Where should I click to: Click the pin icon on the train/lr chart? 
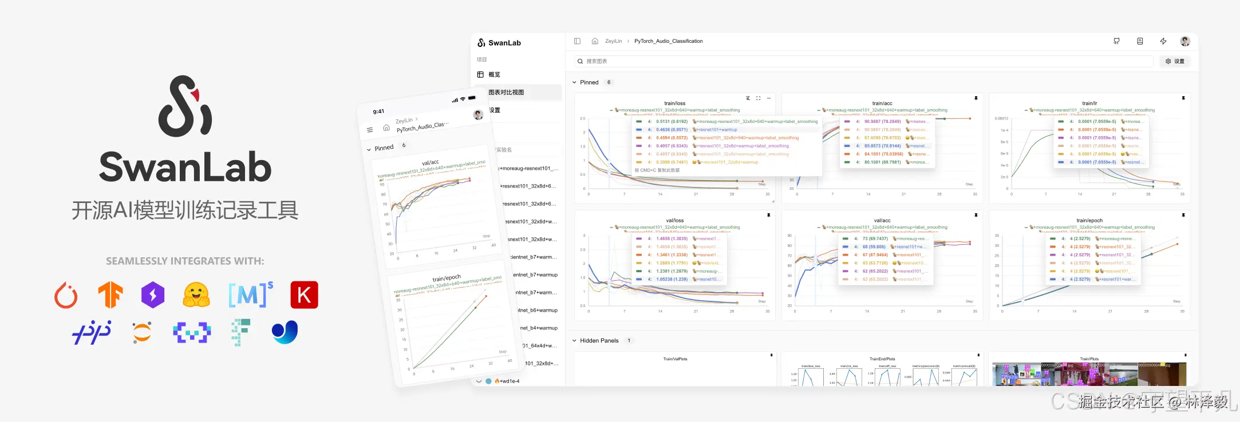click(1183, 98)
